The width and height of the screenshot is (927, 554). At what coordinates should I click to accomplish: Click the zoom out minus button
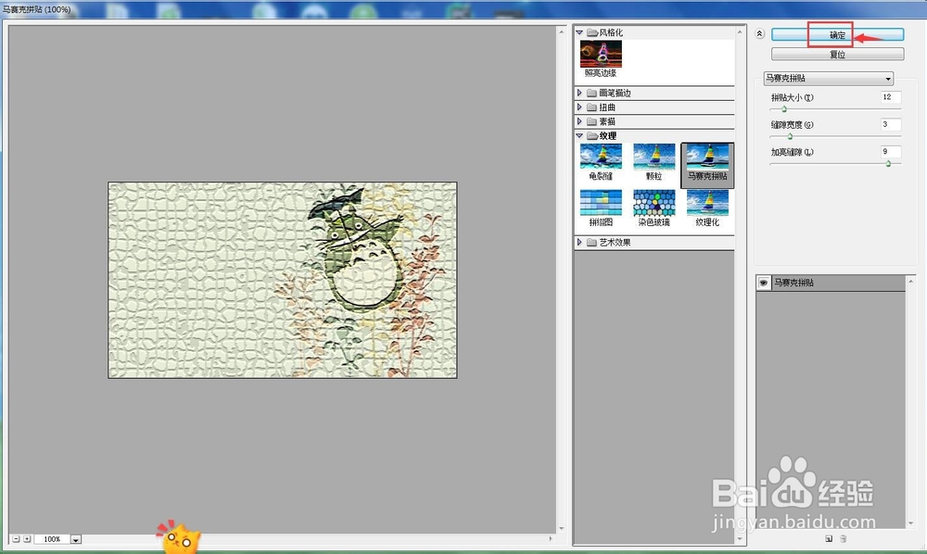pyautogui.click(x=16, y=538)
